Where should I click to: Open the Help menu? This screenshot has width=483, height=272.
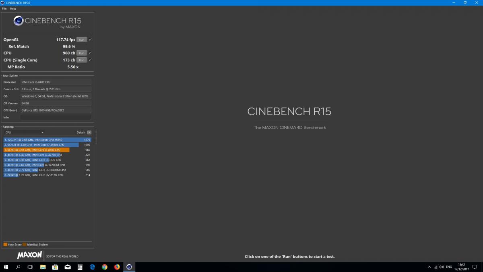coord(13,8)
